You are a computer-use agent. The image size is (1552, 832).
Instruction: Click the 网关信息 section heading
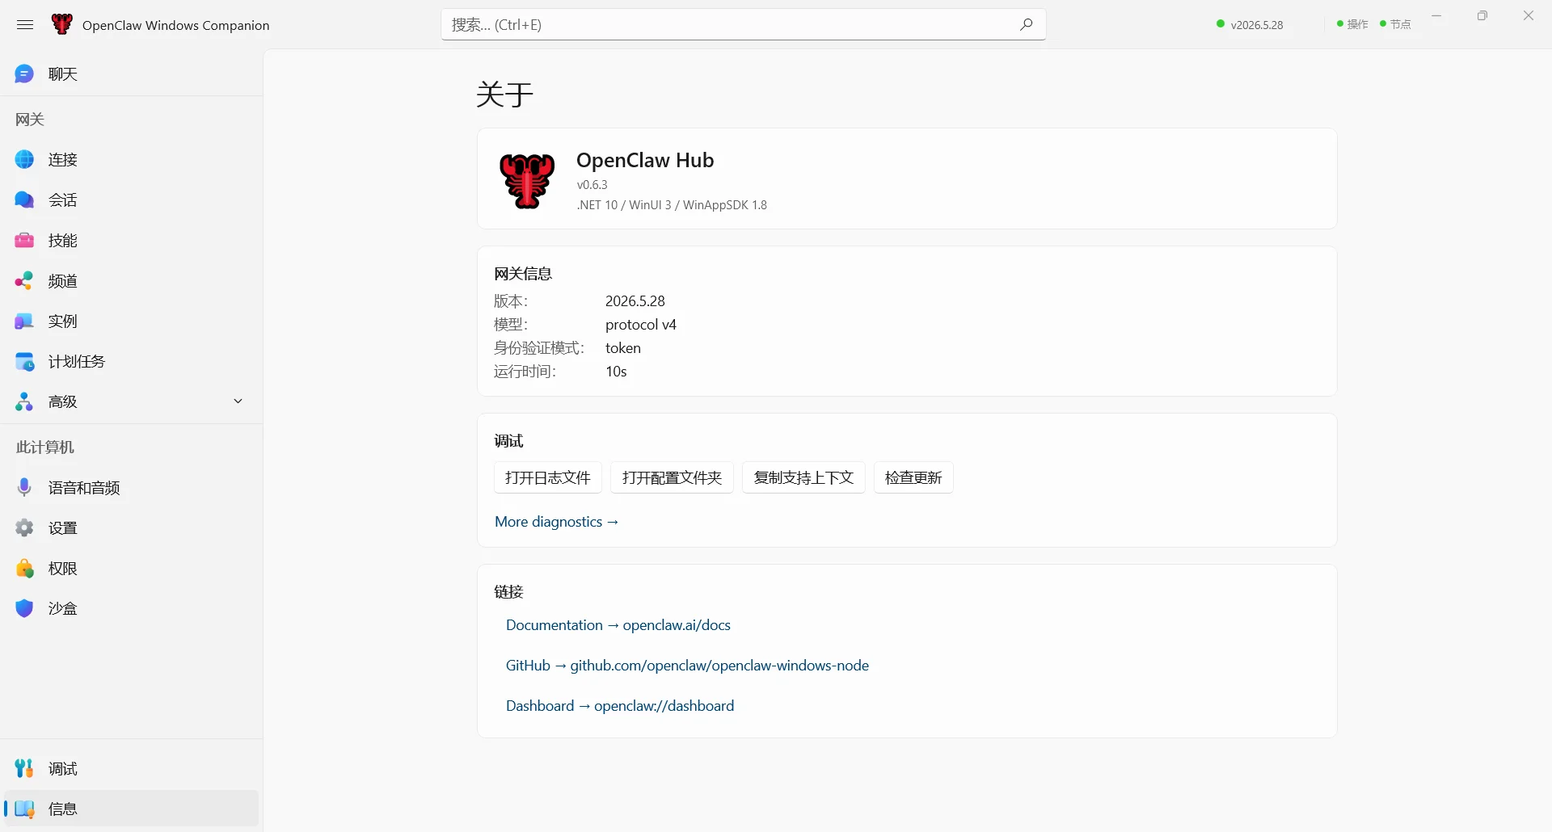click(523, 274)
